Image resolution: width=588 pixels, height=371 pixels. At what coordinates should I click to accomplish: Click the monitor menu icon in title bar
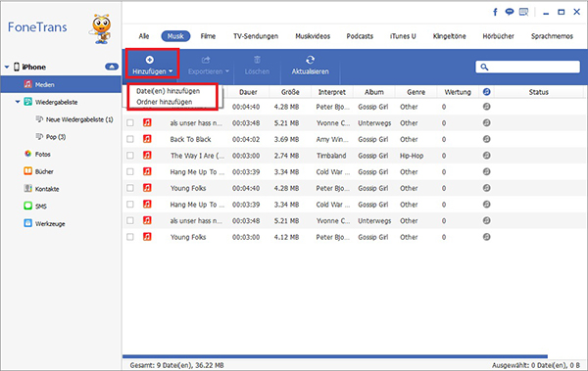pos(523,12)
